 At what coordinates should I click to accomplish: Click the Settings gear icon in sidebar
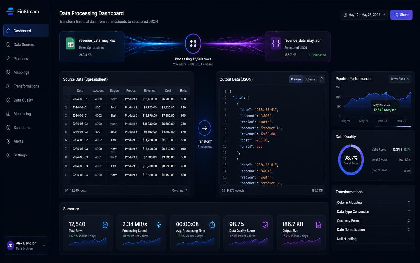pos(8,155)
